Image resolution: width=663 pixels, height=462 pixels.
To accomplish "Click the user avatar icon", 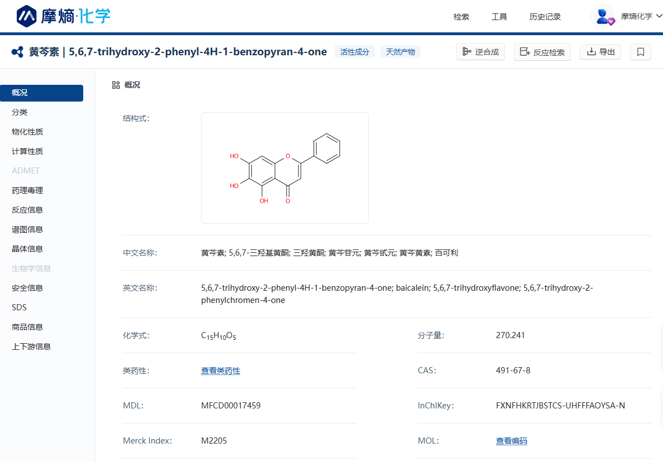I will point(603,16).
